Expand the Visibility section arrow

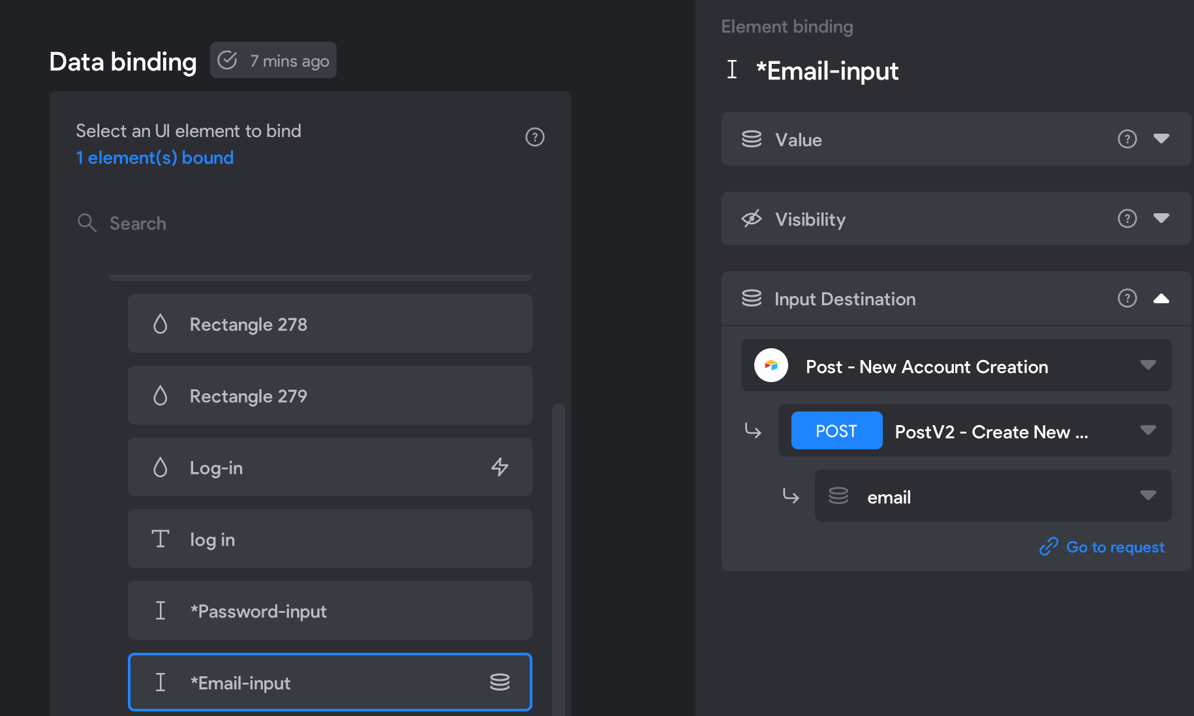click(x=1161, y=218)
